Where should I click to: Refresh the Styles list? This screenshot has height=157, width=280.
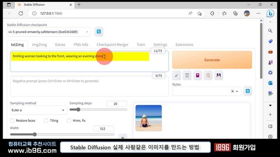point(248,91)
